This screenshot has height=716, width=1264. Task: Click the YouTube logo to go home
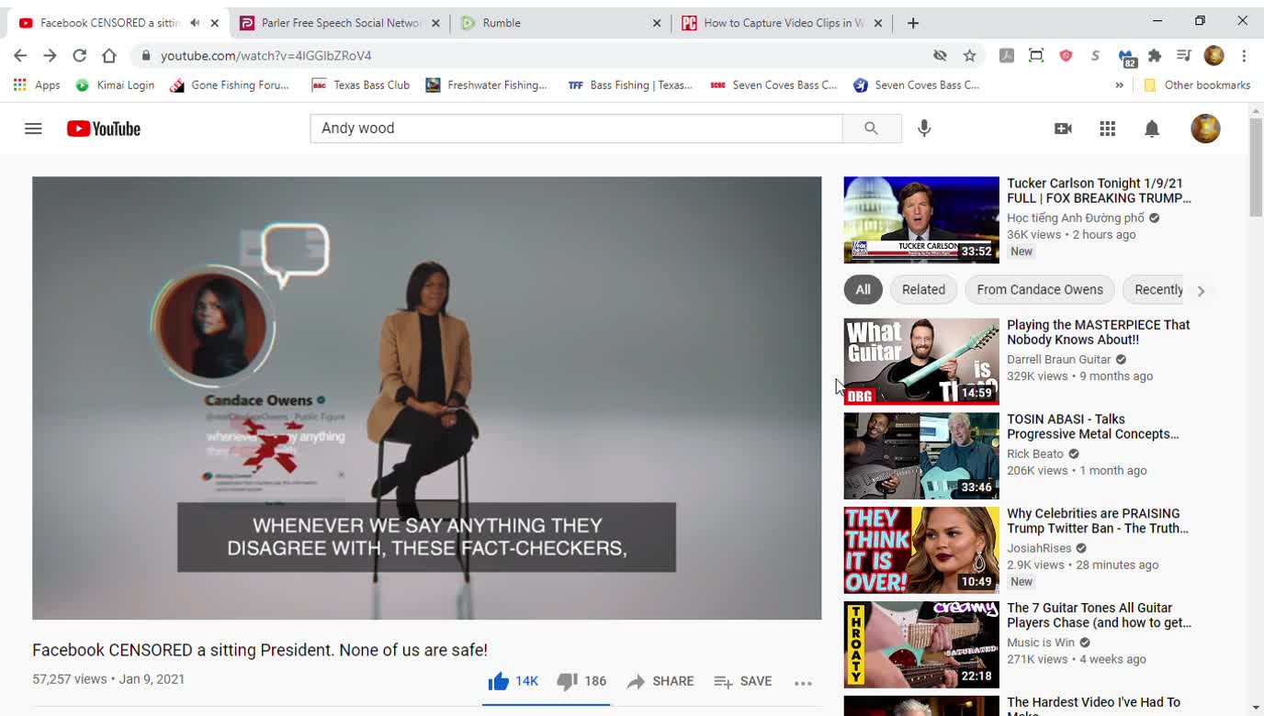(x=104, y=129)
